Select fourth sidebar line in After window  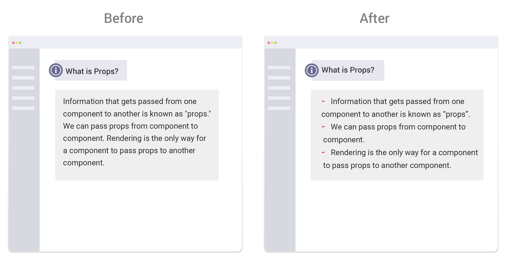[x=279, y=98]
